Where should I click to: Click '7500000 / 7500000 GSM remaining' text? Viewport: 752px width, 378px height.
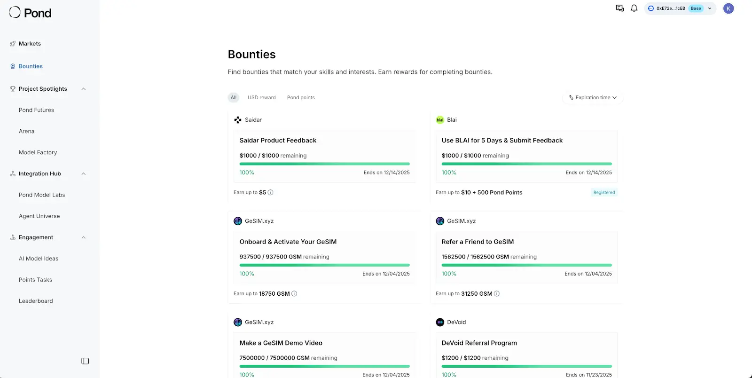pyautogui.click(x=288, y=358)
